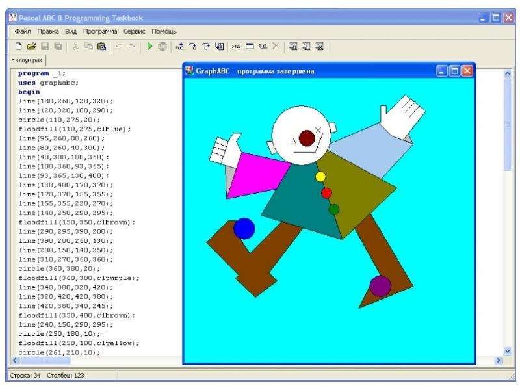
Task: Click the 'line(140,250,290,295);' line
Action: point(66,213)
